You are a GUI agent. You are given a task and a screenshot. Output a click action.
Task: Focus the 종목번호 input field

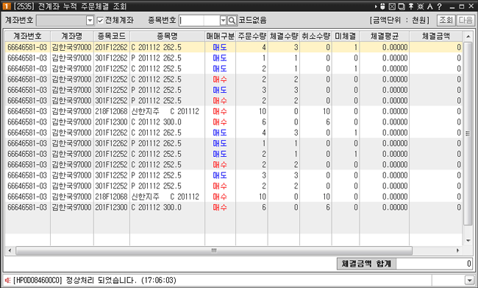(x=199, y=21)
